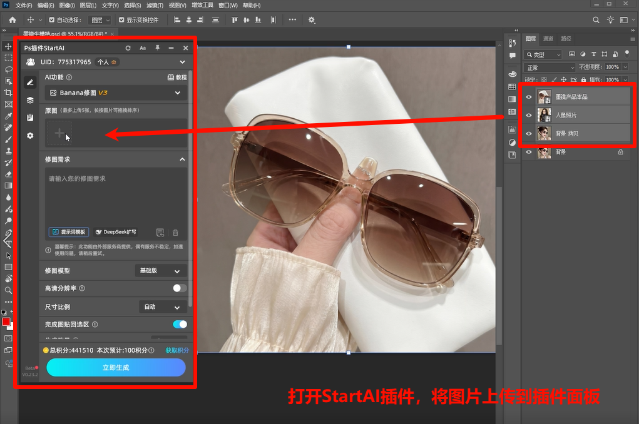The width and height of the screenshot is (639, 424).
Task: Click the 立即生成 button
Action: point(116,368)
